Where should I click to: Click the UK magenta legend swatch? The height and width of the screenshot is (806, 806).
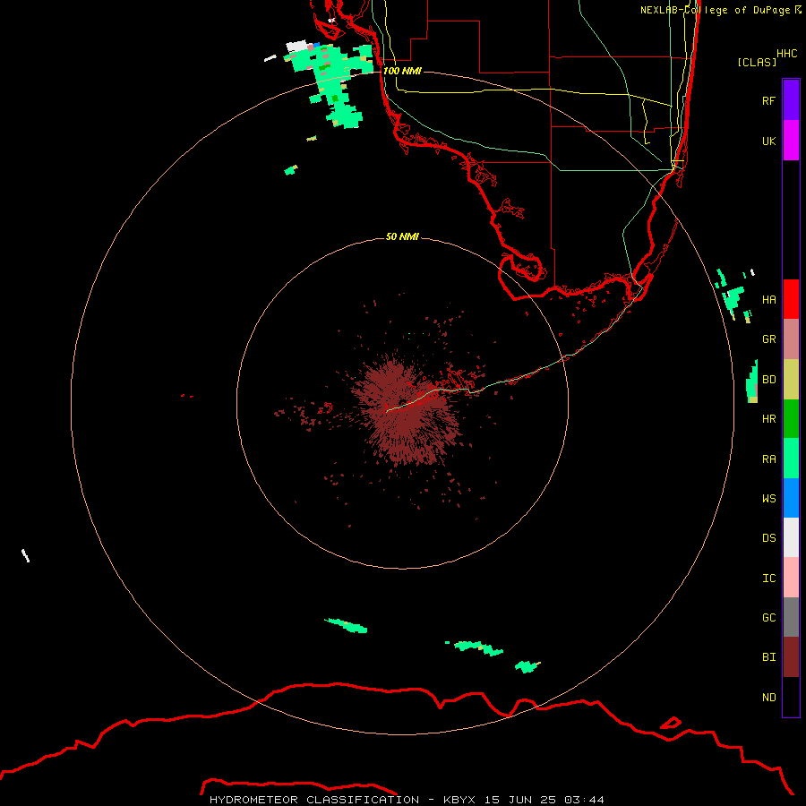791,141
